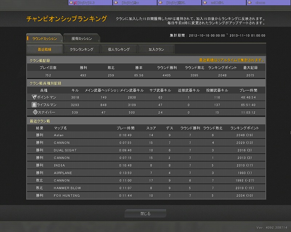Switch to the ラウンドミッション tab
The image size is (291, 232).
click(x=45, y=38)
